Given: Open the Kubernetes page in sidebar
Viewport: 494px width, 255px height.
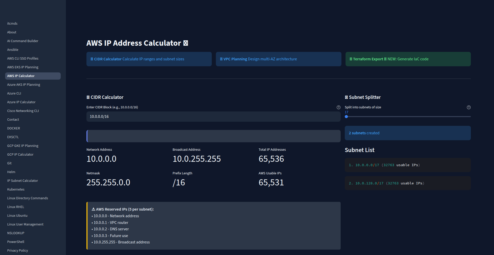Looking at the screenshot, I should click(16, 190).
